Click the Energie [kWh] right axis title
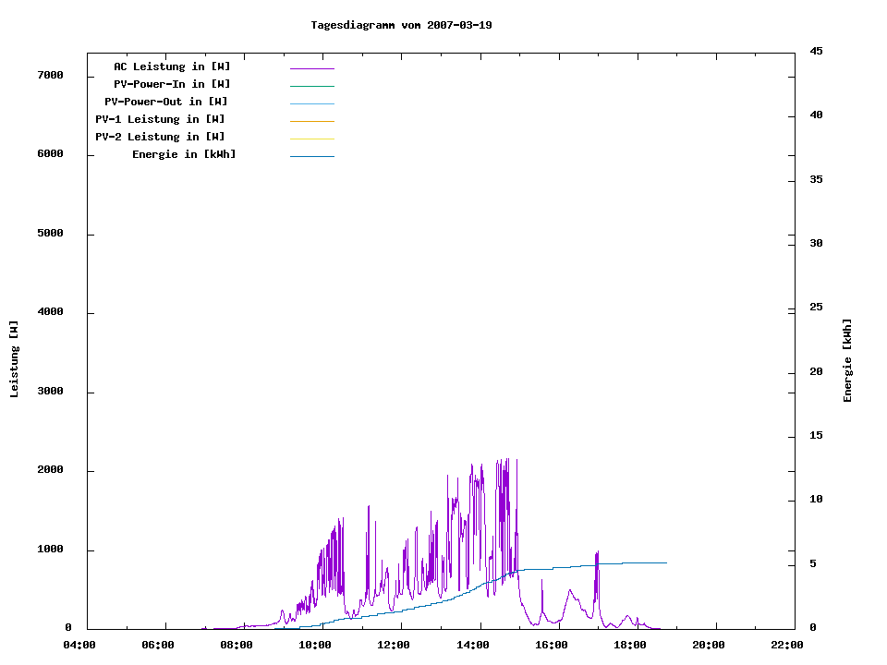The height and width of the screenshot is (665, 887). [x=848, y=360]
